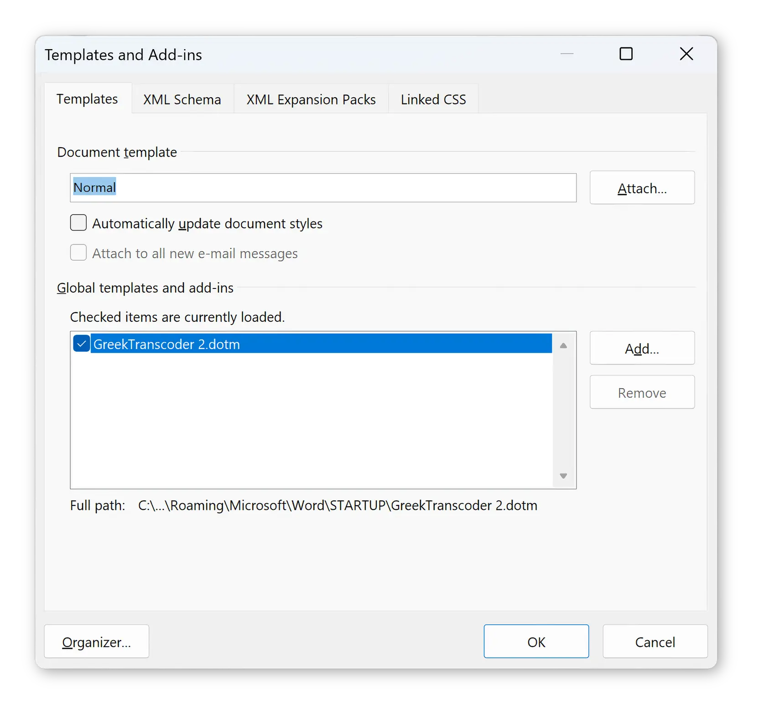759x704 pixels.
Task: Click Remove to delete selected add-in
Action: pyautogui.click(x=642, y=392)
